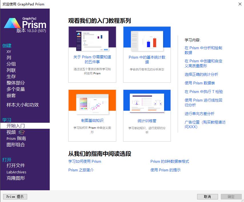Open Prism 的8种数据表格式 link
Viewport: 244px width, 202px height.
pyautogui.click(x=170, y=161)
